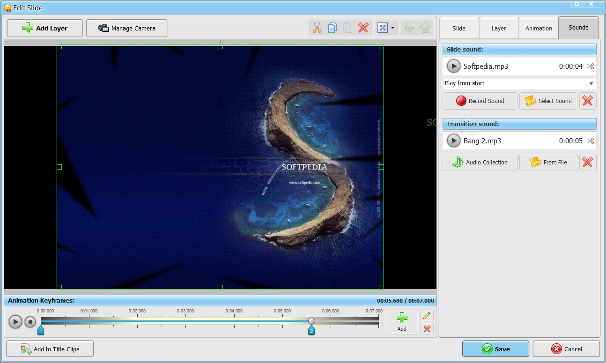Move layer up with green up arrow

coord(425,28)
